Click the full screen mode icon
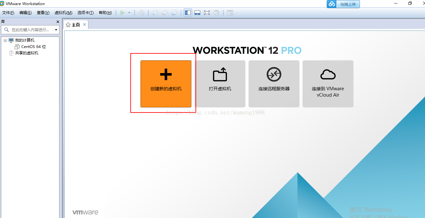This screenshot has height=218, width=425. point(207,13)
